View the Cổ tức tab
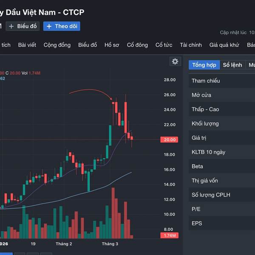The image size is (255, 255). [x=164, y=45]
